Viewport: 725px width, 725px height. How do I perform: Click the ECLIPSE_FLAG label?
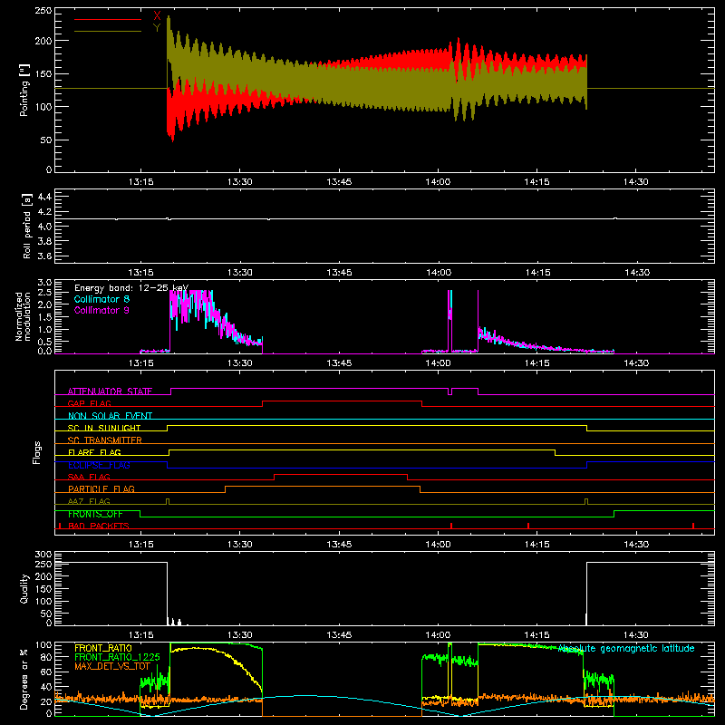point(99,465)
